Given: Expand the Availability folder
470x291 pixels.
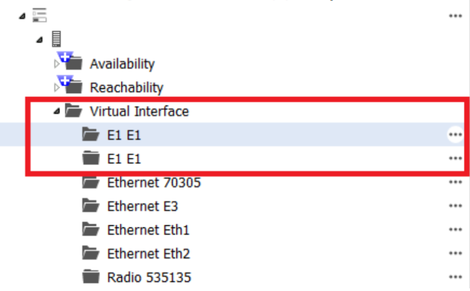Looking at the screenshot, I should [55, 64].
